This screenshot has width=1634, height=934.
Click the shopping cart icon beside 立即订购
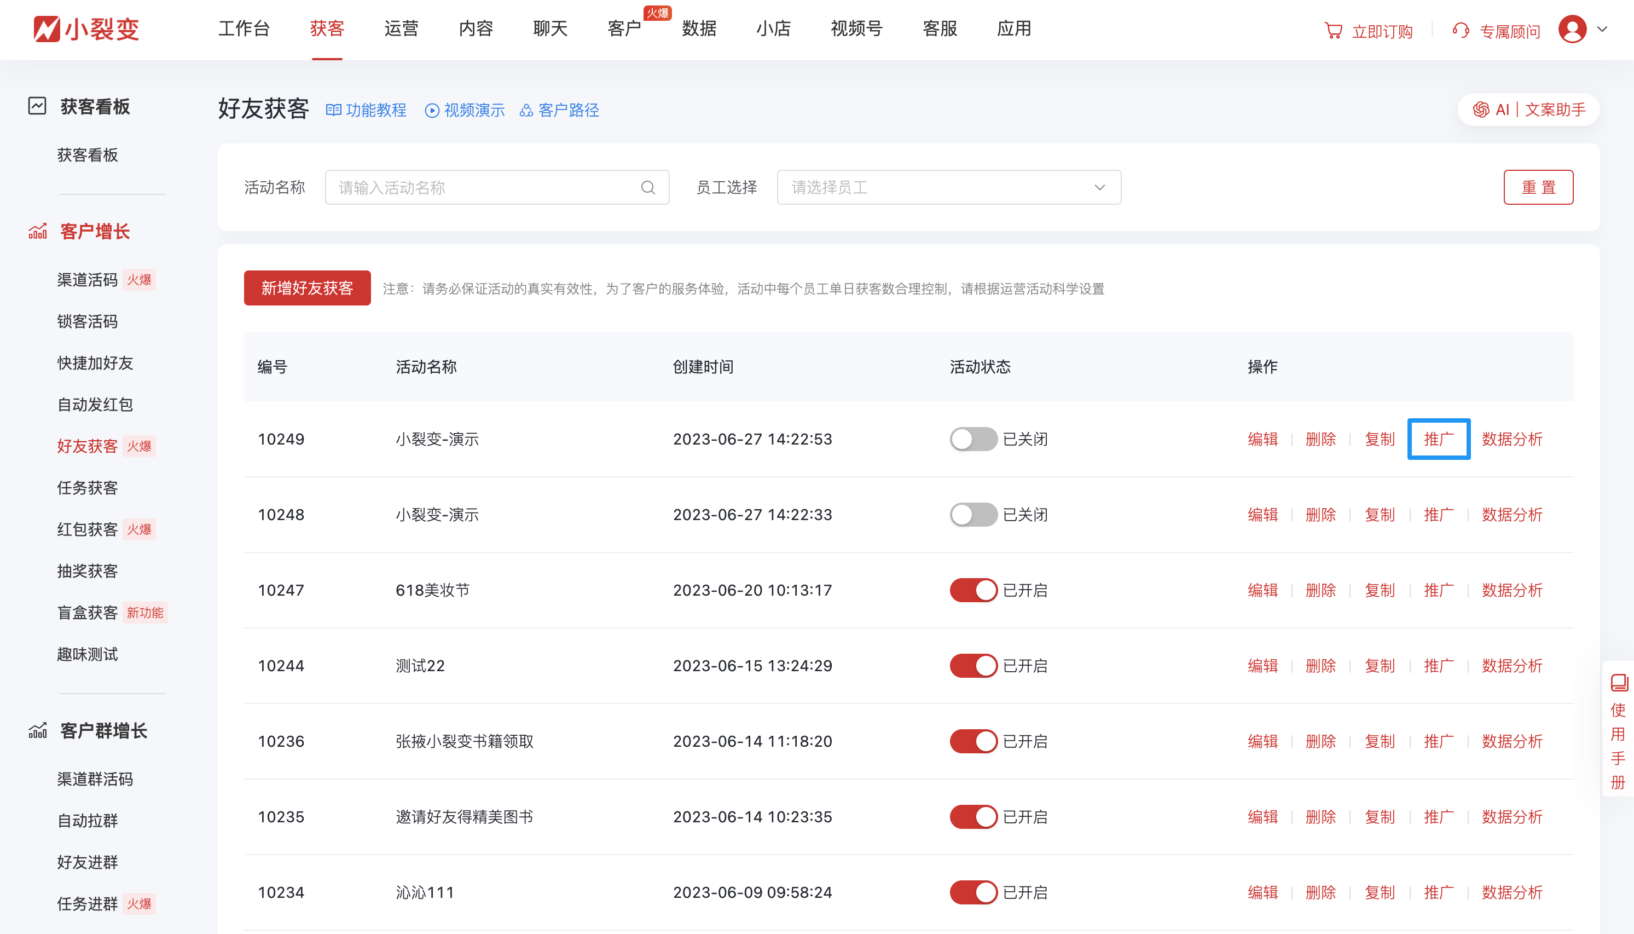1334,30
